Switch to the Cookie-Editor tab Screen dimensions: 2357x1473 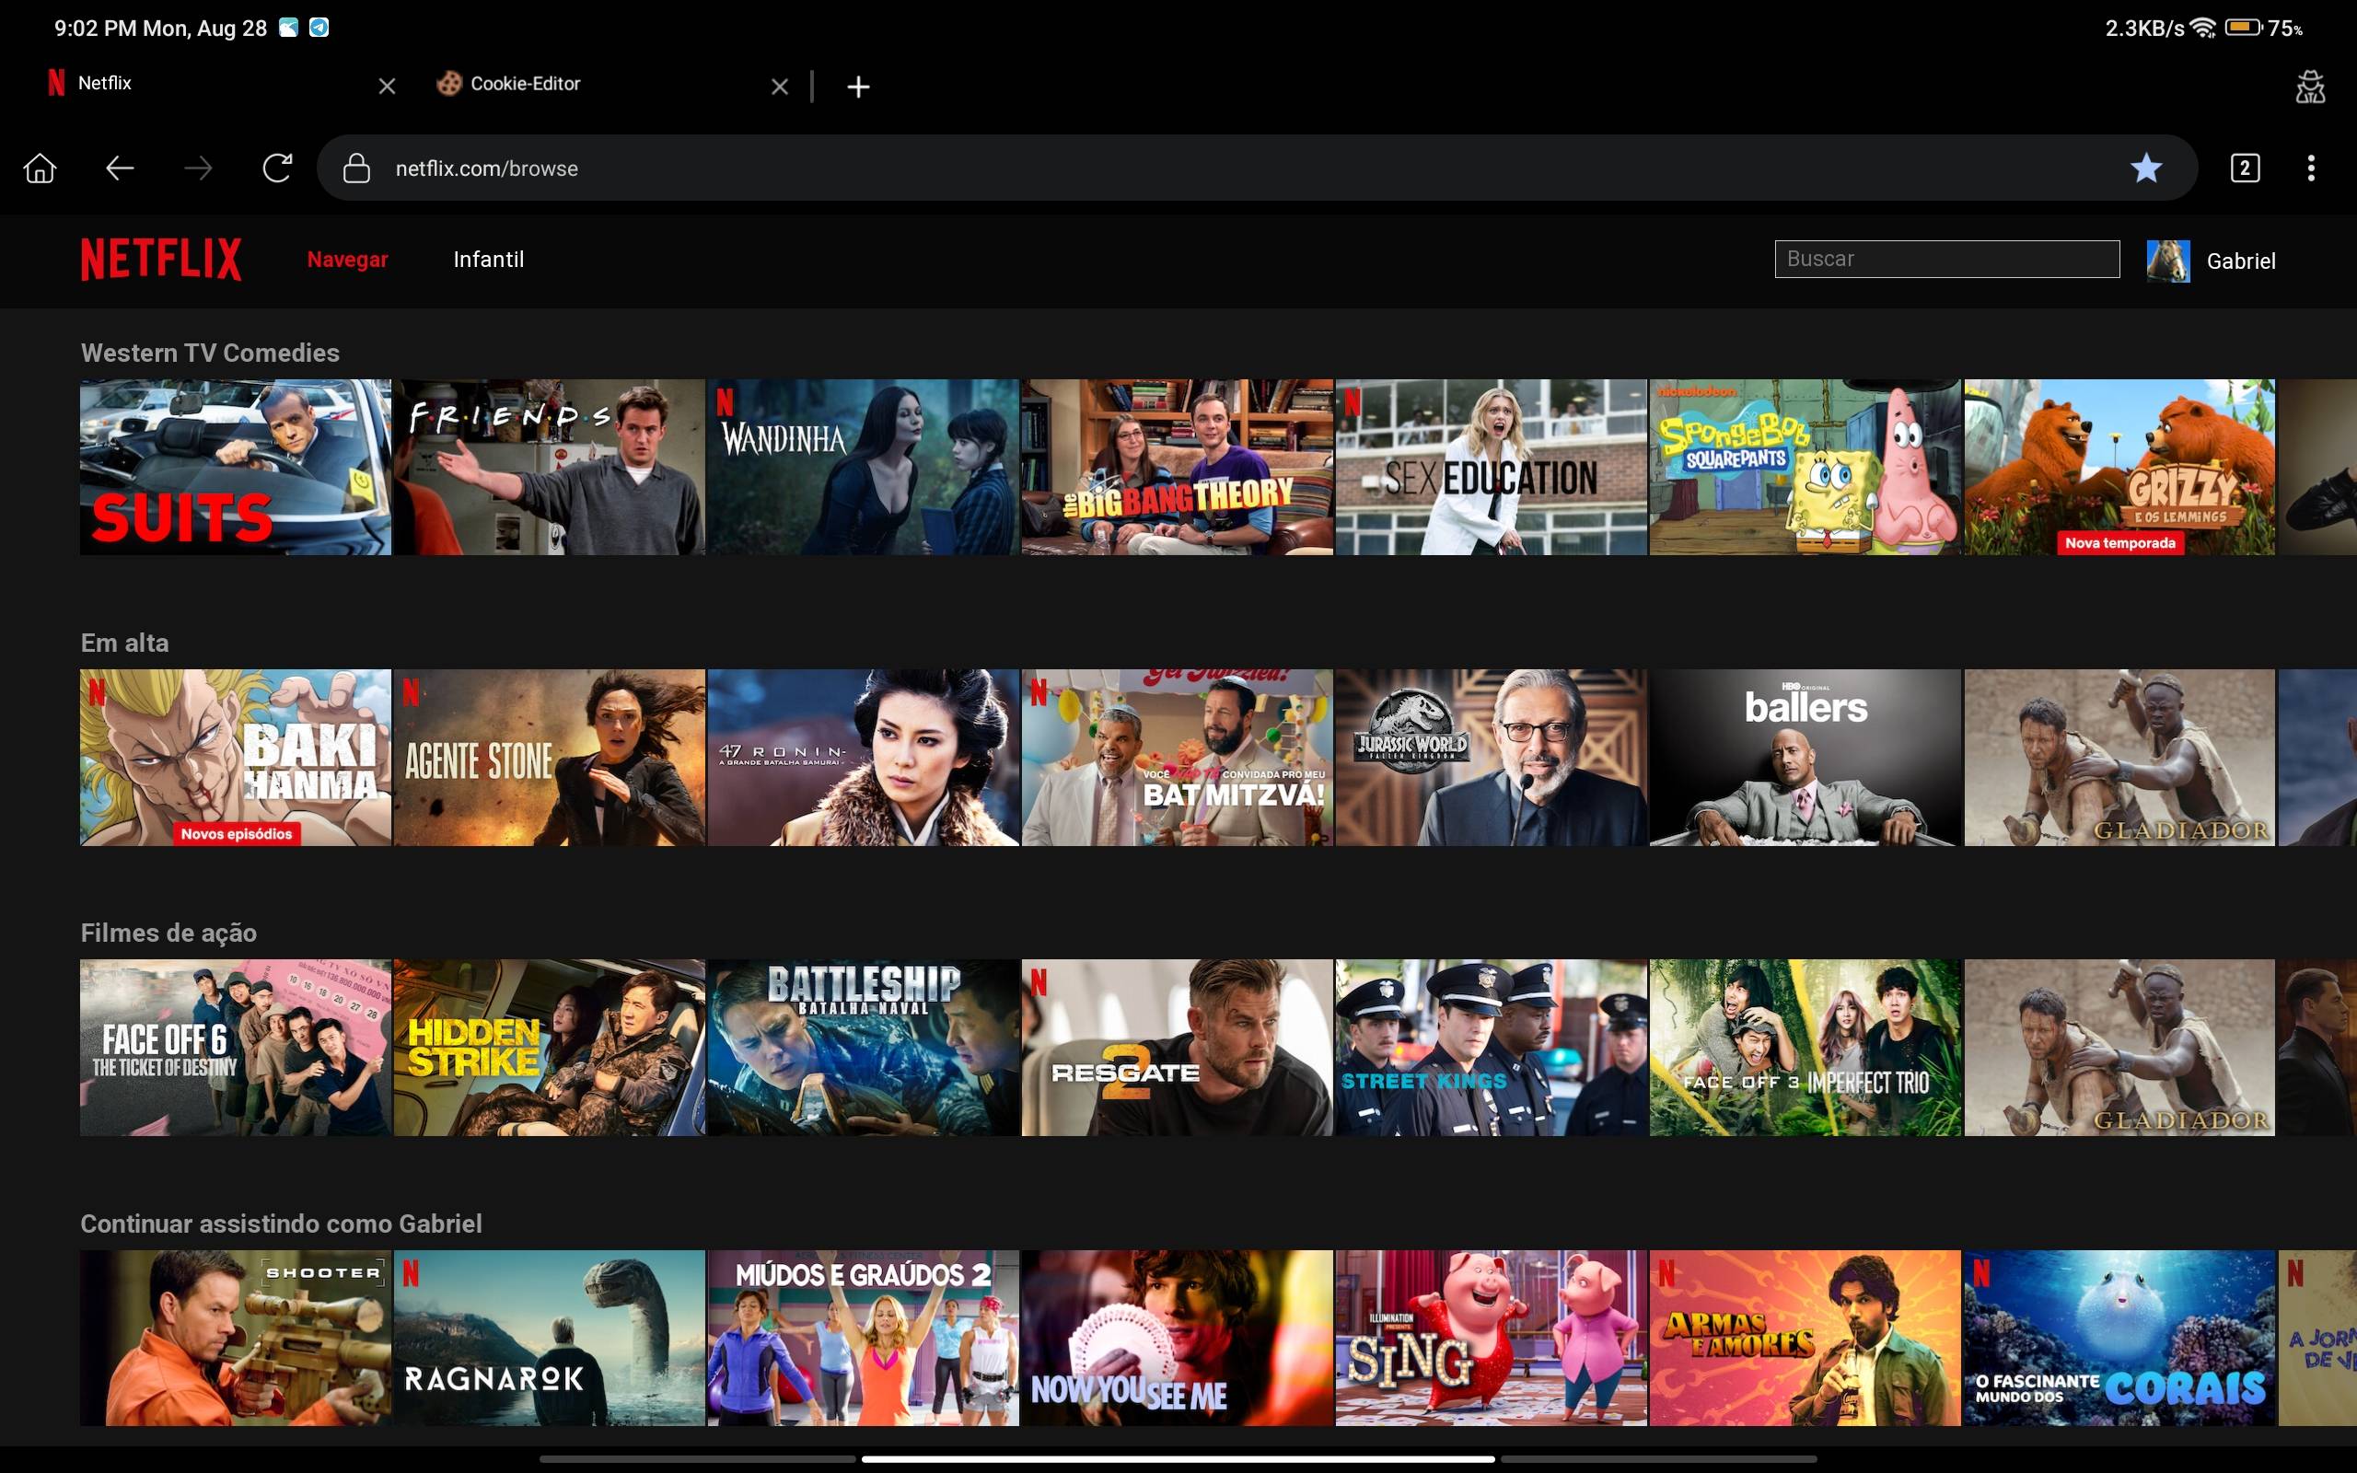click(x=526, y=84)
